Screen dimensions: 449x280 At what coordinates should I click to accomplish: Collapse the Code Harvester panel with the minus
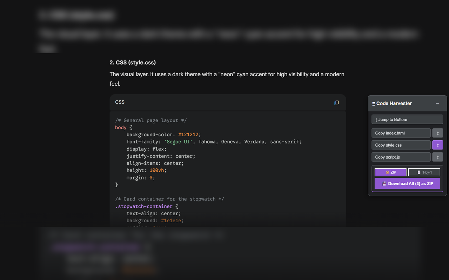[437, 103]
